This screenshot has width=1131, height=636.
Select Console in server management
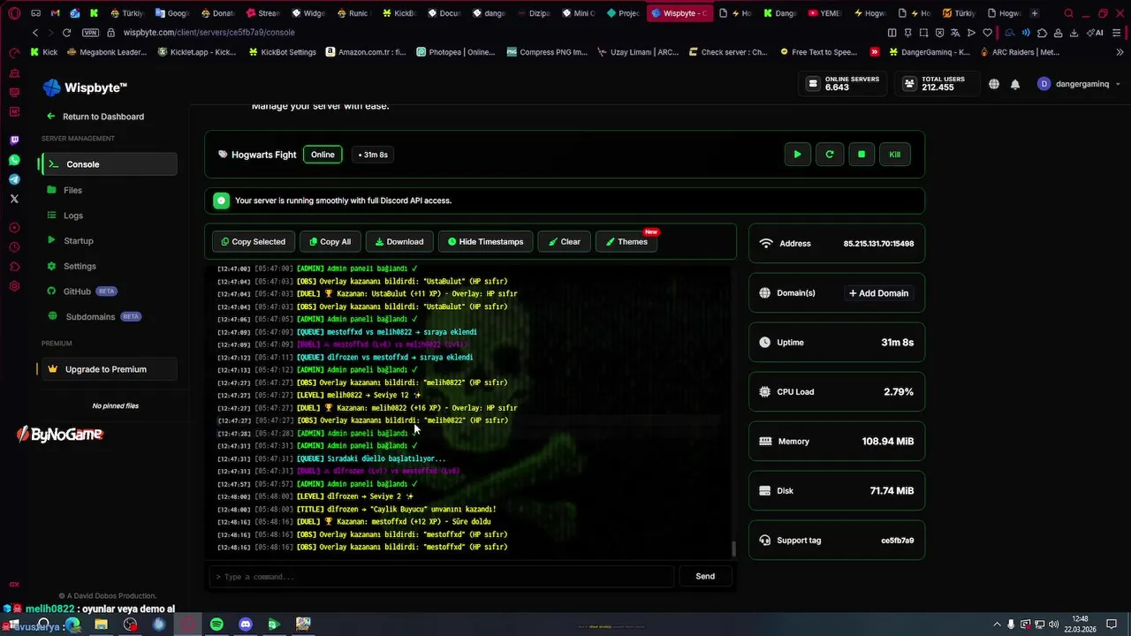pos(110,164)
